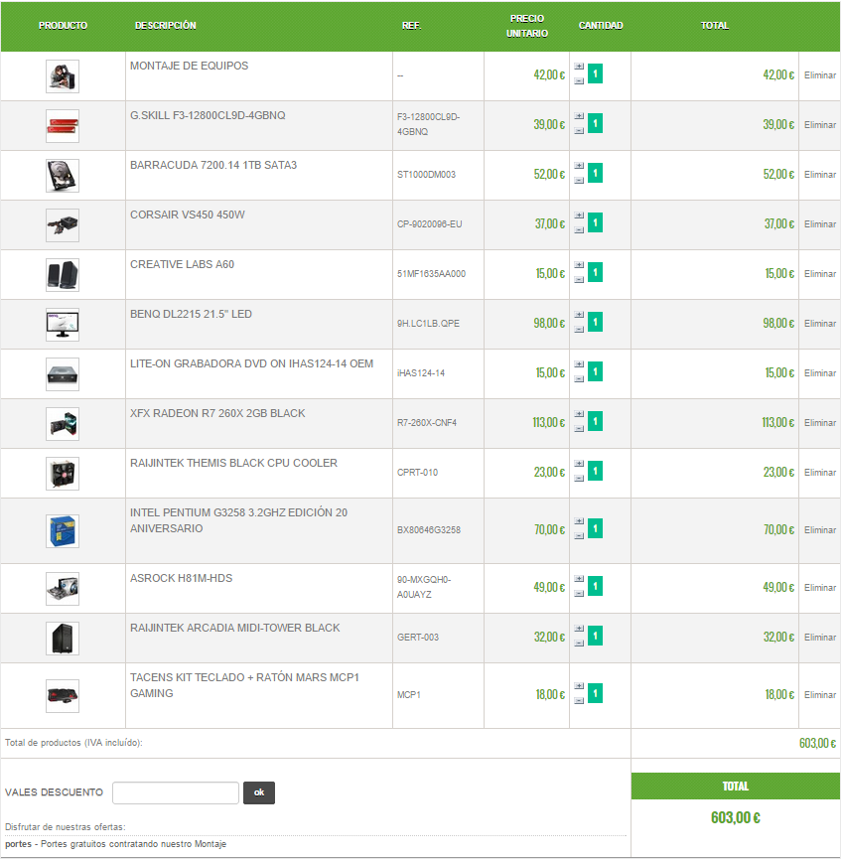This screenshot has height=860, width=842.
Task: Open CREATIVE LABS A60 speakers thumbnail
Action: click(x=63, y=275)
